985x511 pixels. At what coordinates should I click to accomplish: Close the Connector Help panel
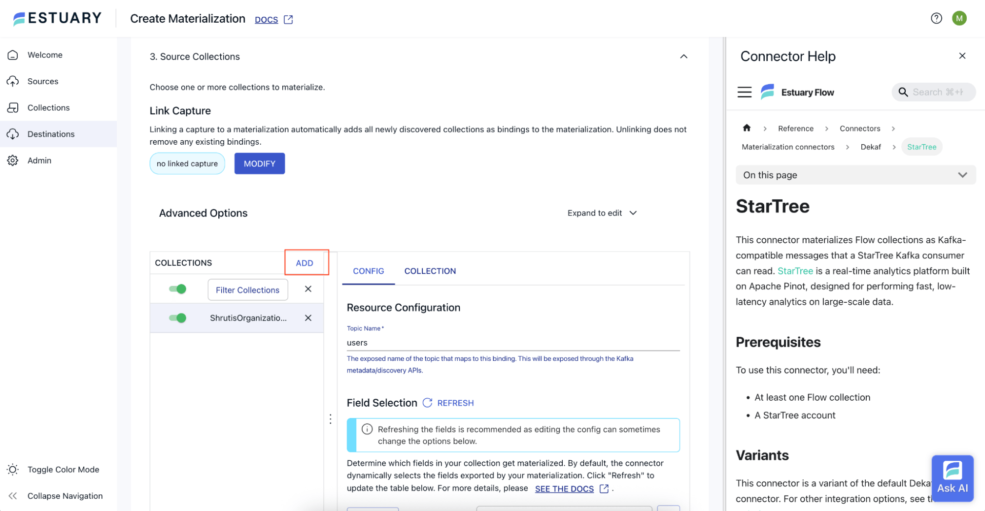(x=962, y=56)
